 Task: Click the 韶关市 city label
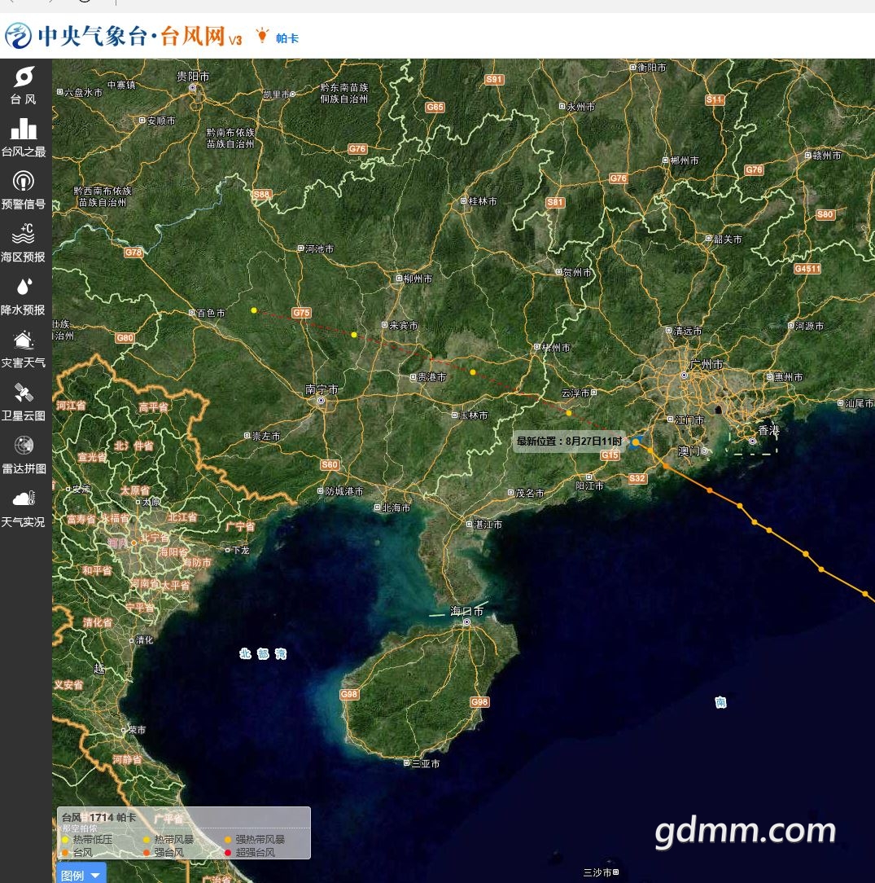point(728,239)
